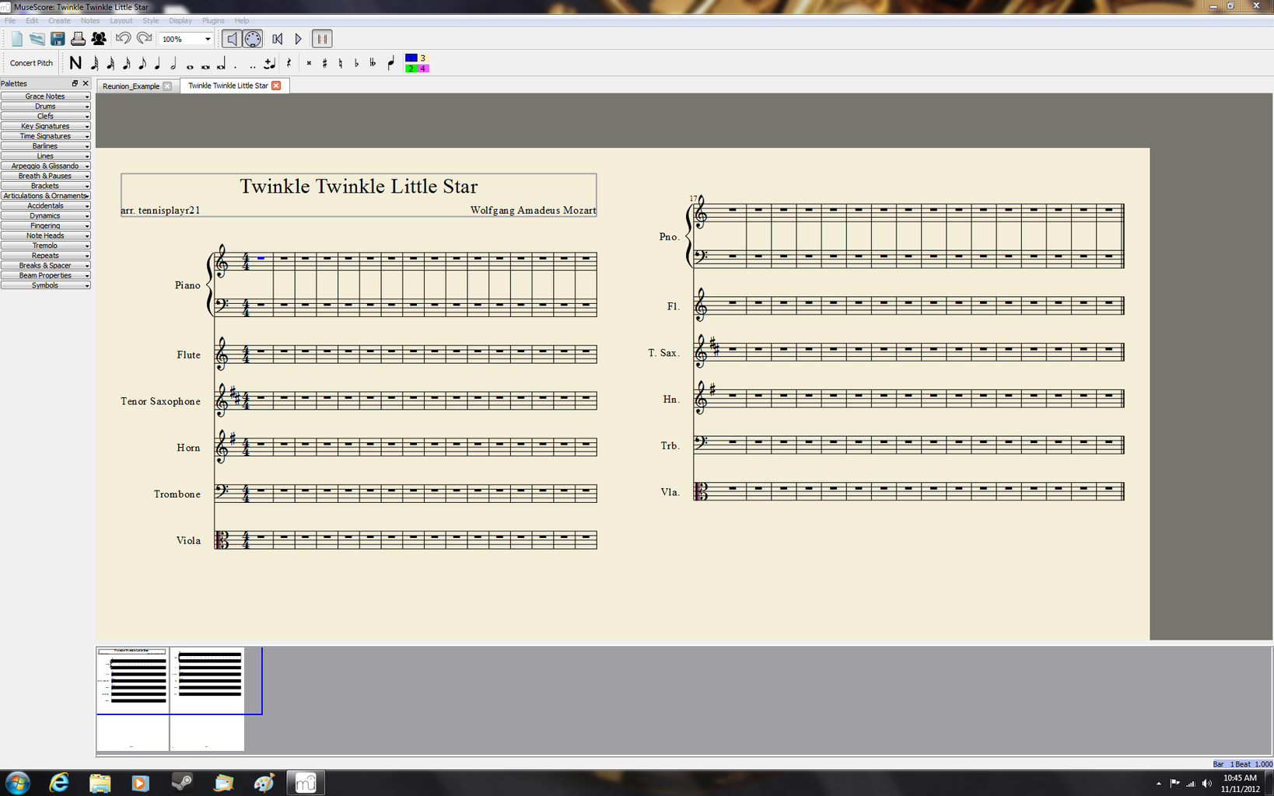Undo the last action
Viewport: 1274px width, 796px height.
(x=123, y=39)
